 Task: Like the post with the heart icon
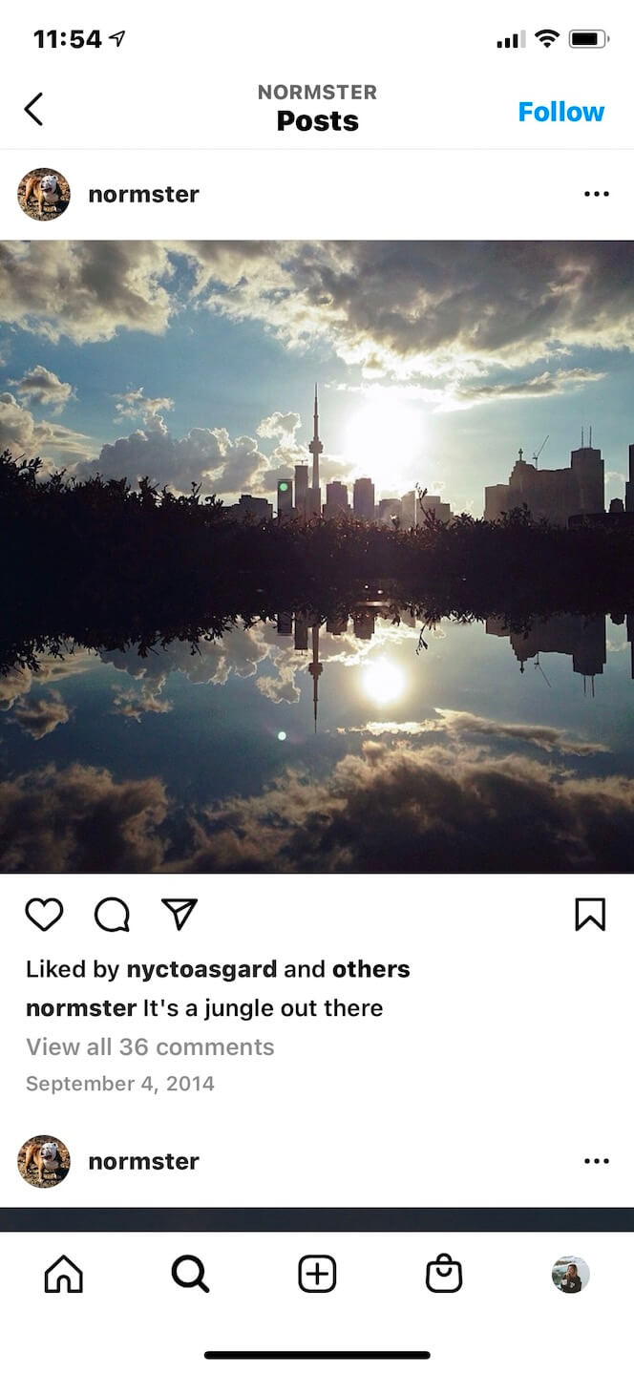coord(44,915)
